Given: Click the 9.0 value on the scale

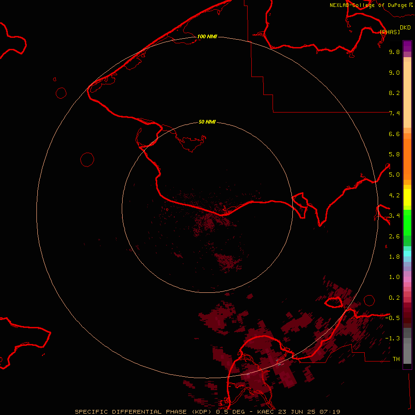Looking at the screenshot, I should point(394,72).
